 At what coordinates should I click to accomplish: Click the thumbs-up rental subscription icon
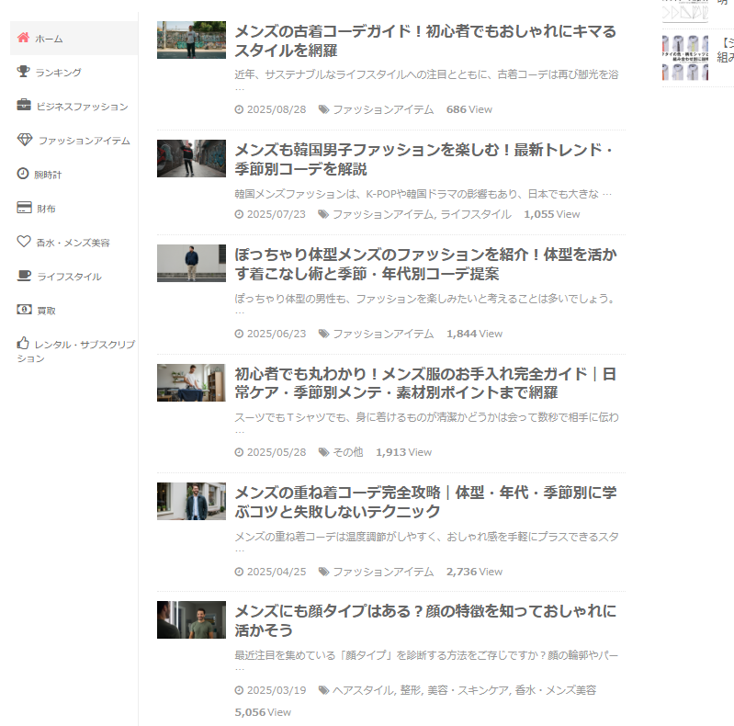tap(24, 344)
